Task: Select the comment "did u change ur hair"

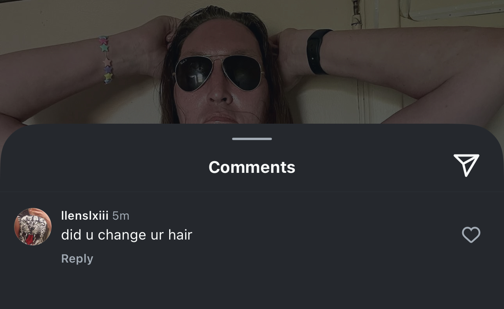Action: tap(127, 235)
